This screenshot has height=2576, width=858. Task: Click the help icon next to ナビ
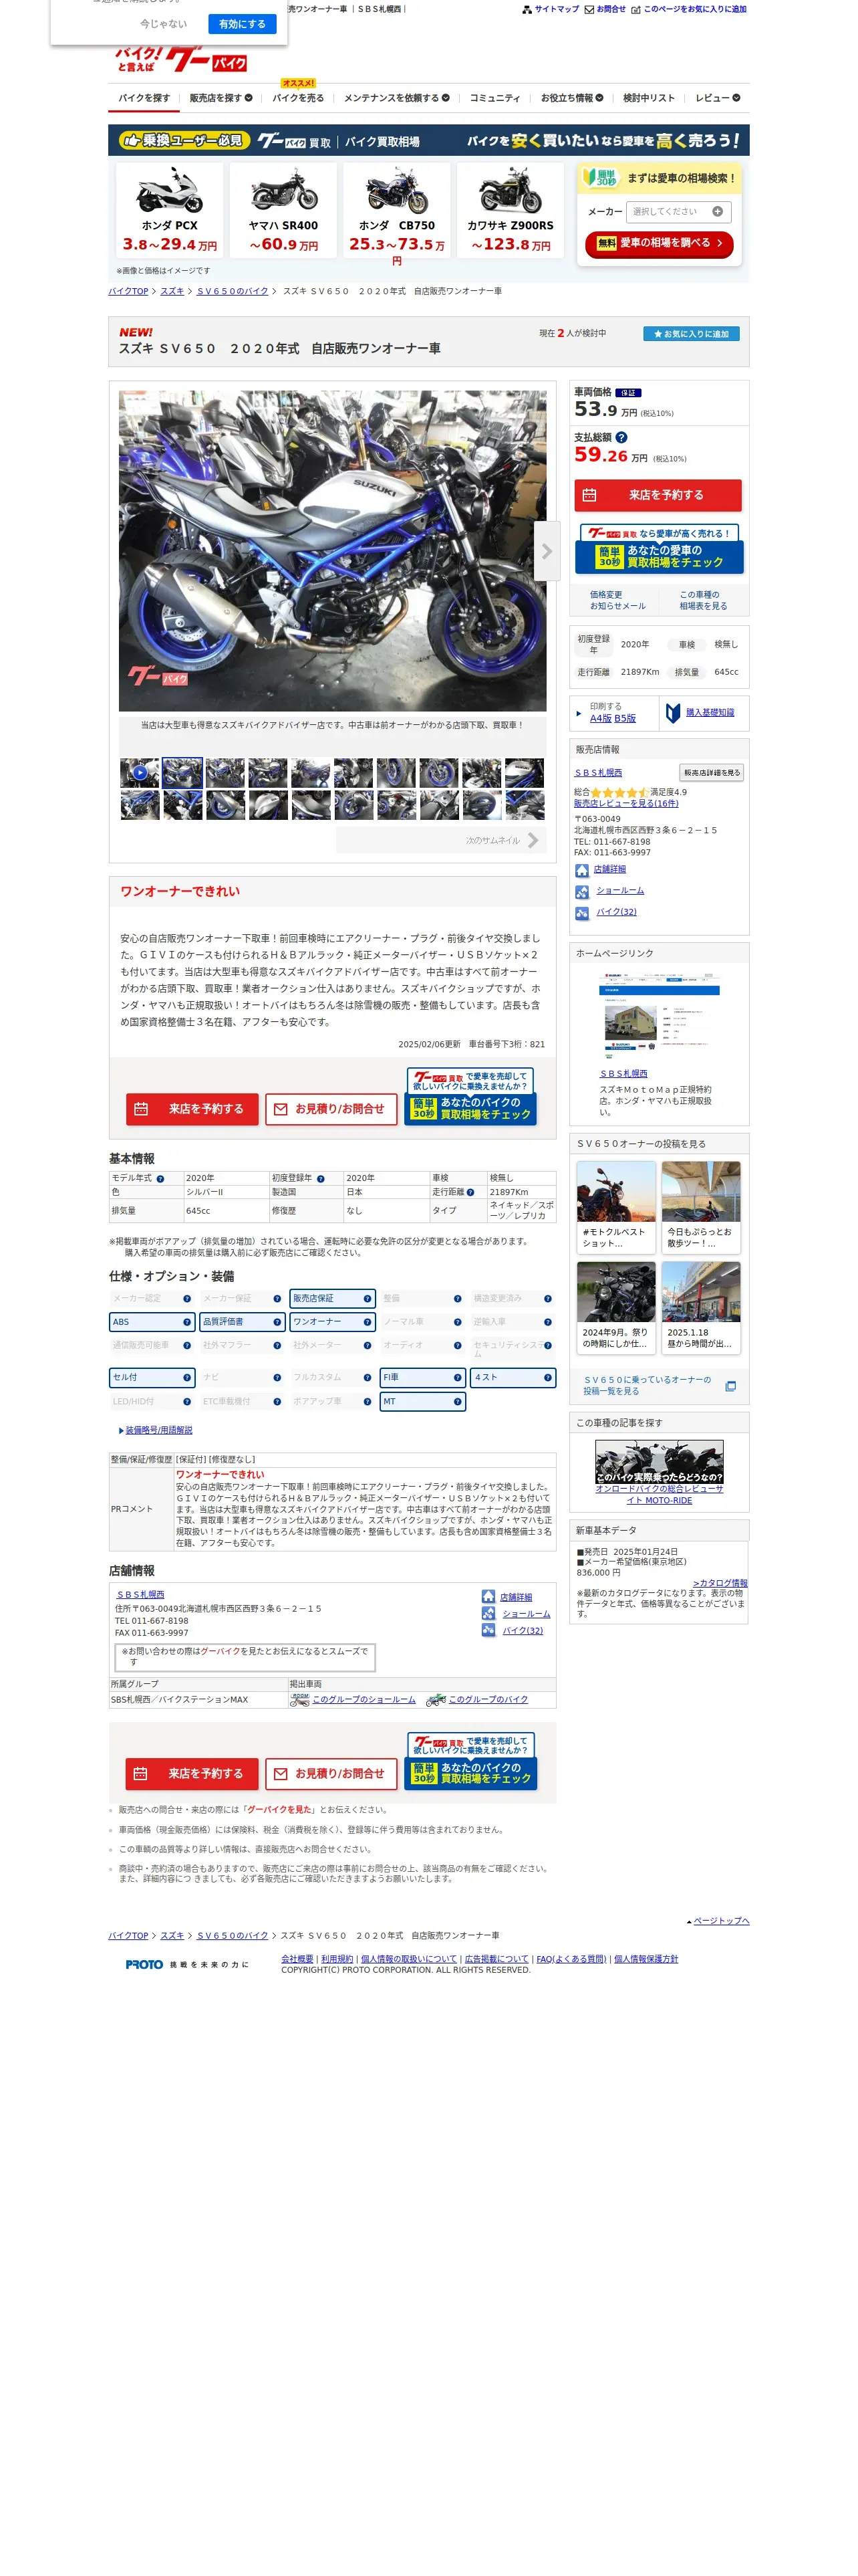point(277,1378)
